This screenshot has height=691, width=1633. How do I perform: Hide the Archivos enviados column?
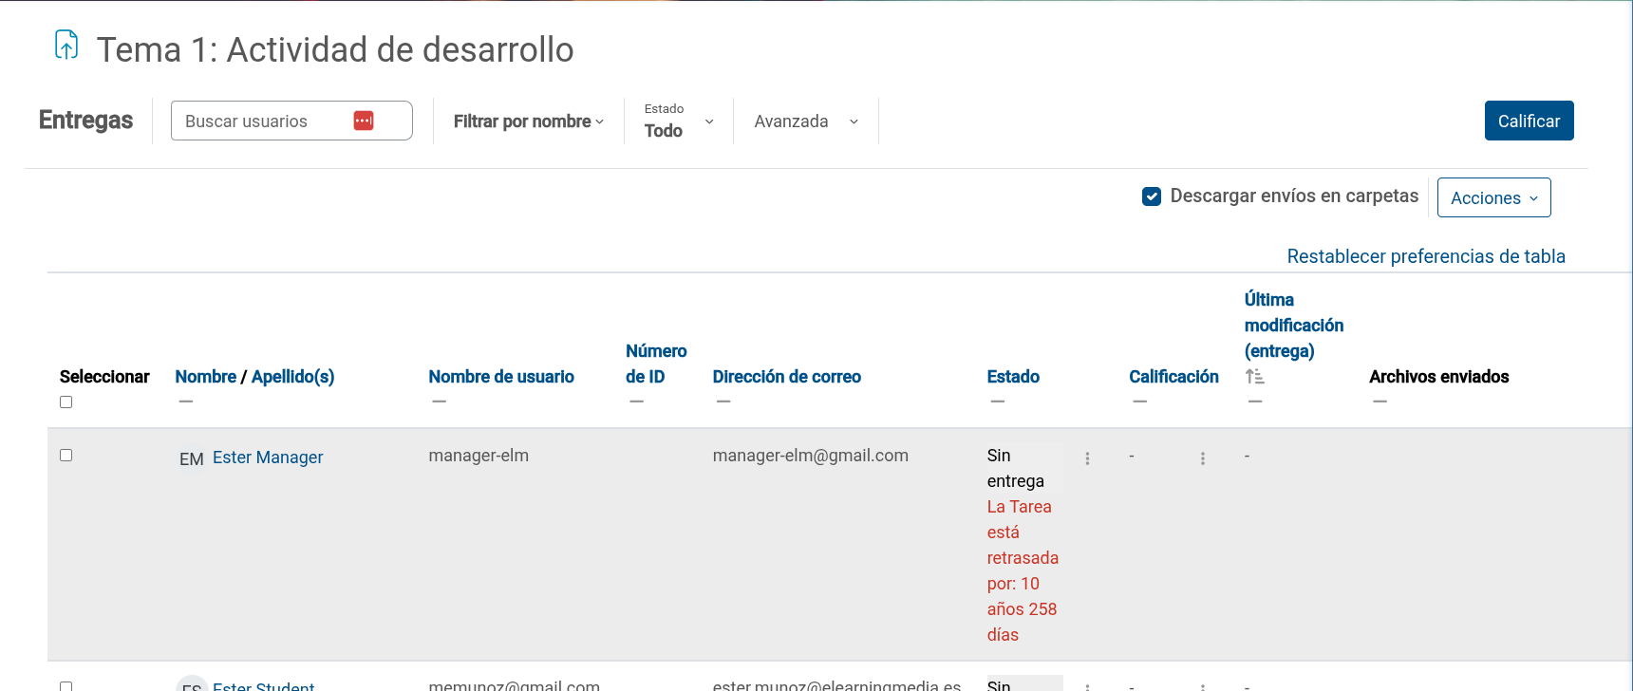(1380, 402)
